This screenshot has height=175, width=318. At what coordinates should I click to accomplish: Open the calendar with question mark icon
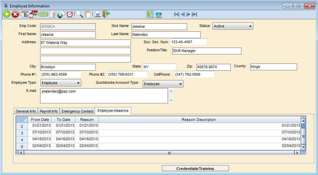pyautogui.click(x=25, y=14)
